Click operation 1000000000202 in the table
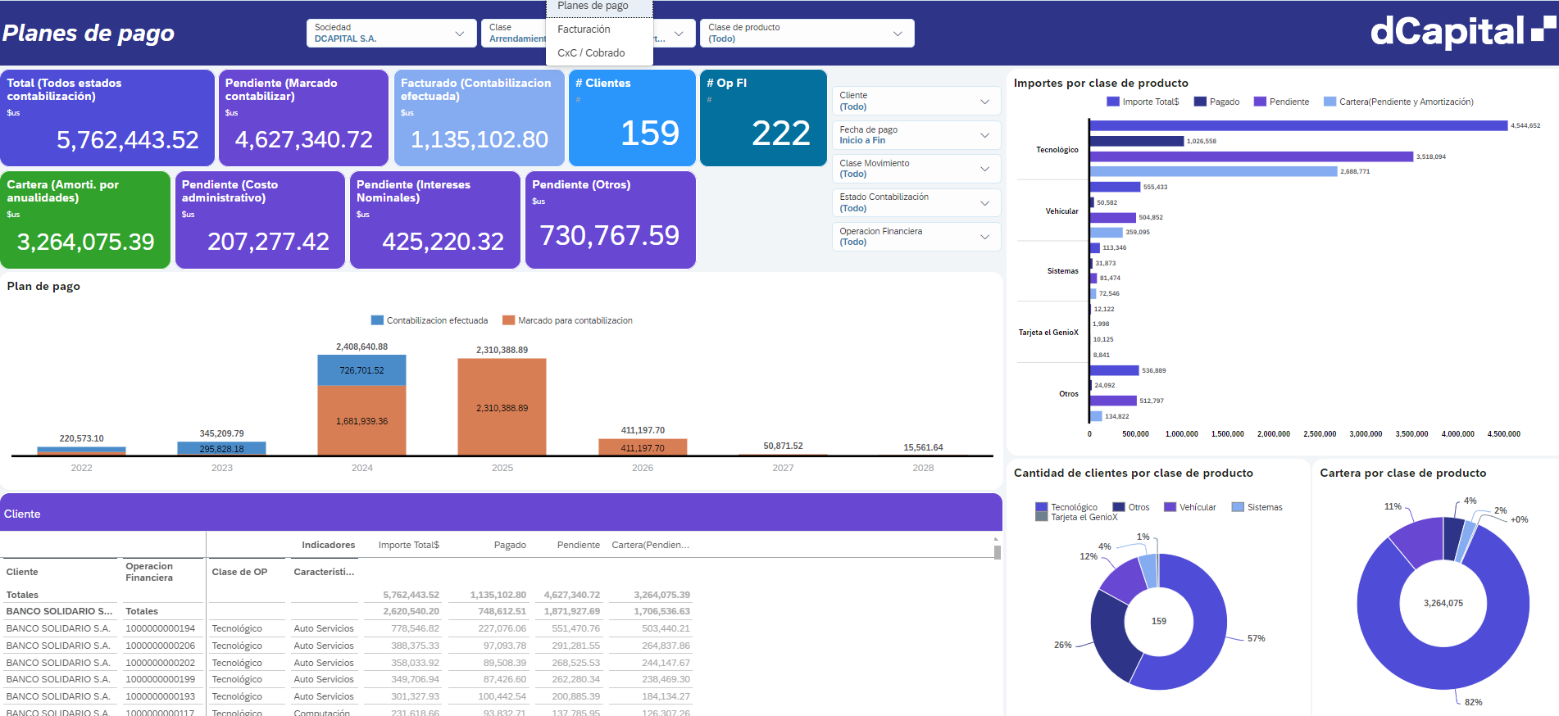 (161, 663)
